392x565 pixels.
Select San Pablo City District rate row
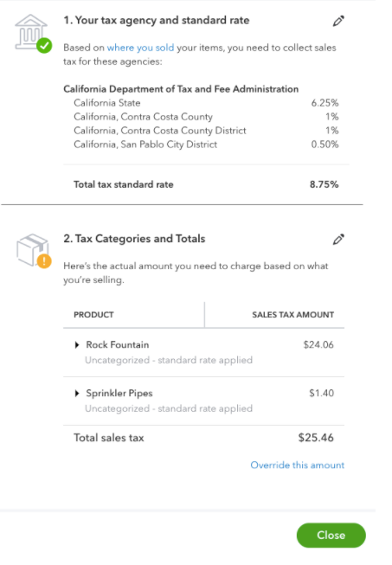pos(206,144)
